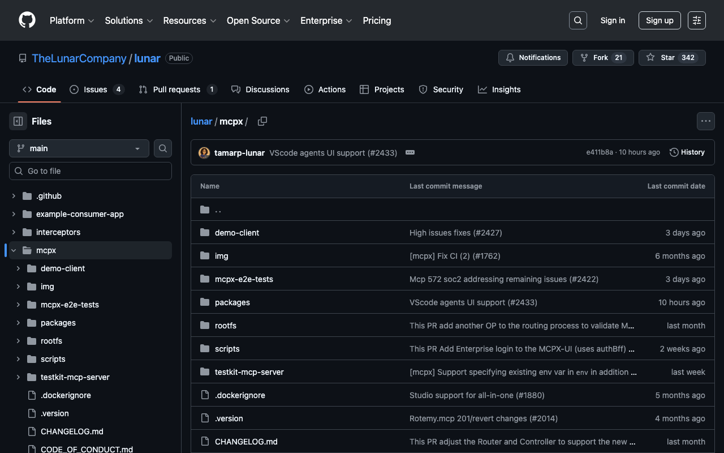The width and height of the screenshot is (724, 453).
Task: Open the appearance settings icon in header
Action: [x=697, y=20]
